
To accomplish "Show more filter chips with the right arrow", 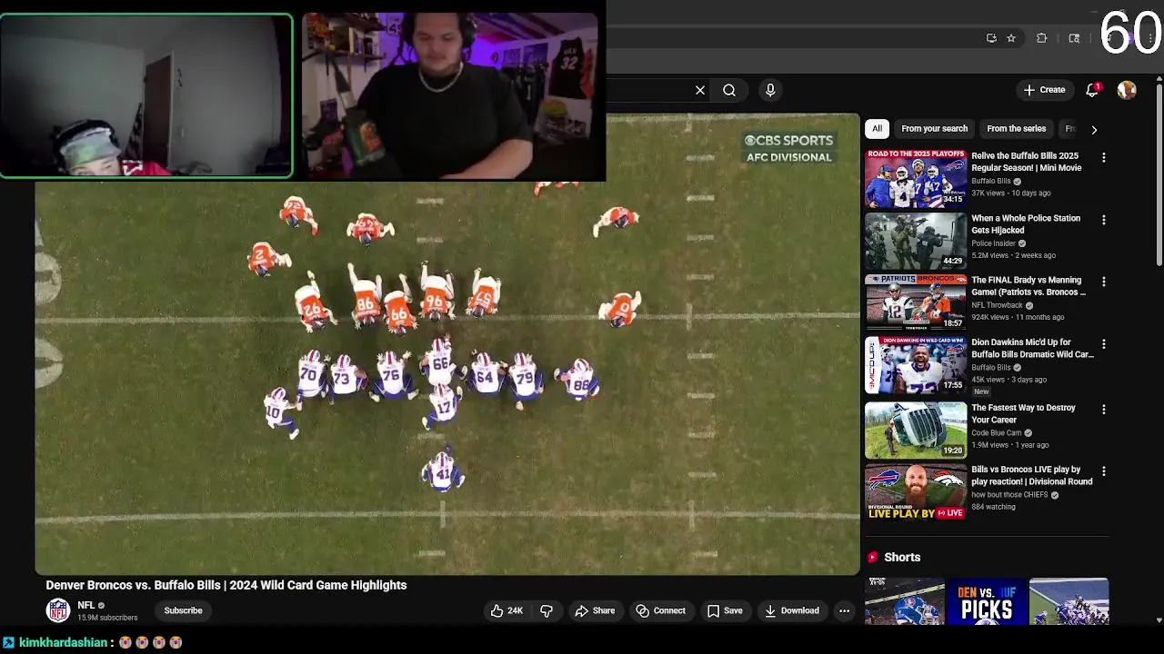I will tap(1094, 129).
